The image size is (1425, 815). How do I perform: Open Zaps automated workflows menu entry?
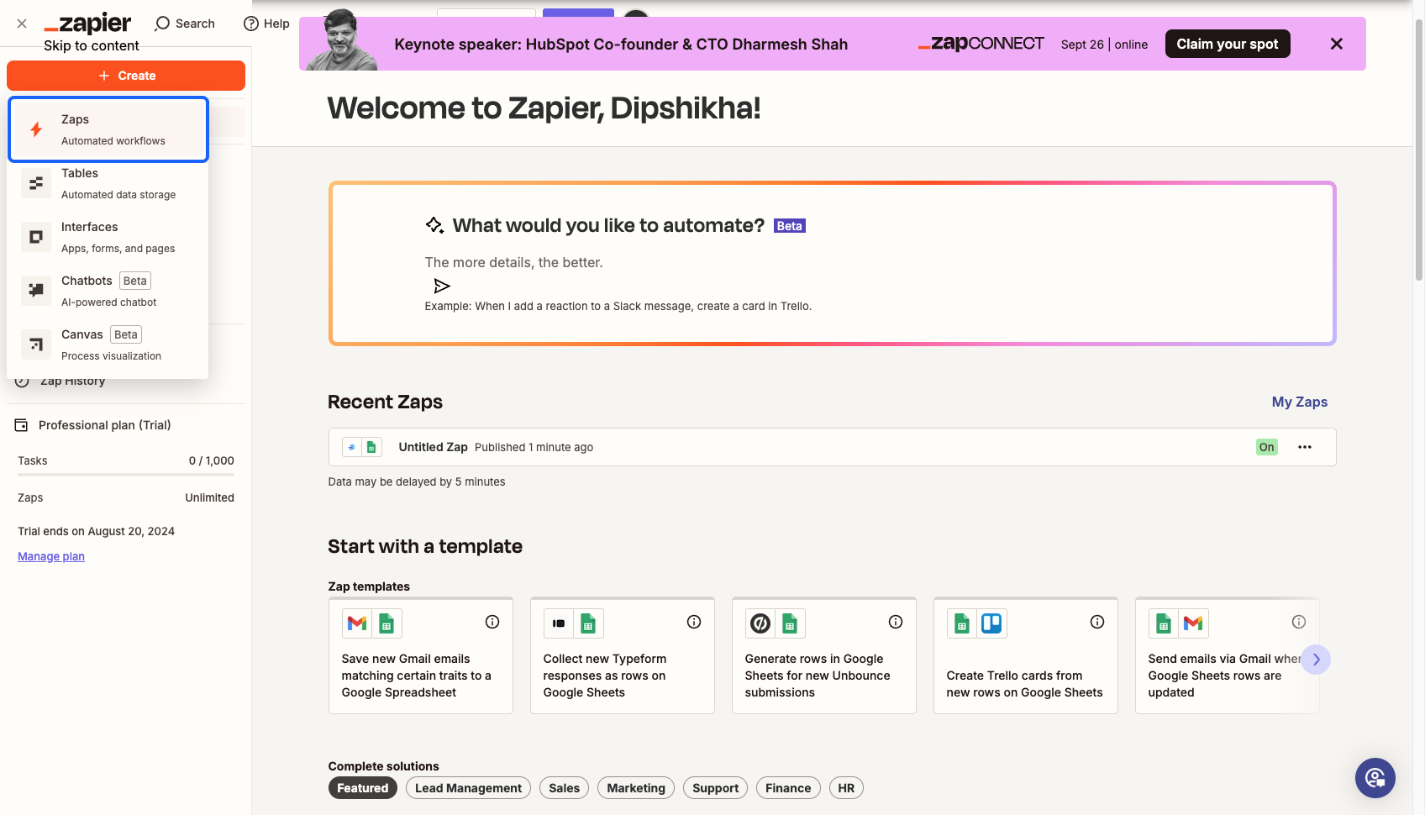click(108, 129)
